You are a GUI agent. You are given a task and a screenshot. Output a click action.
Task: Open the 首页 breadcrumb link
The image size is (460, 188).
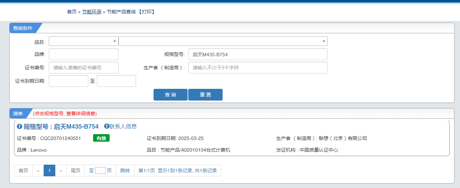click(72, 12)
